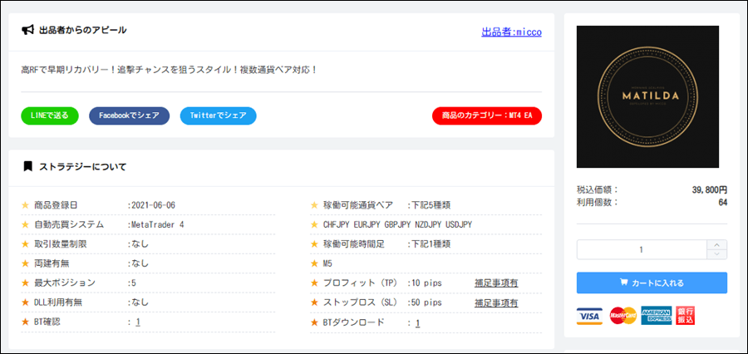Open the BTダウンロード link numbered 1
Image resolution: width=748 pixels, height=354 pixels.
point(417,323)
